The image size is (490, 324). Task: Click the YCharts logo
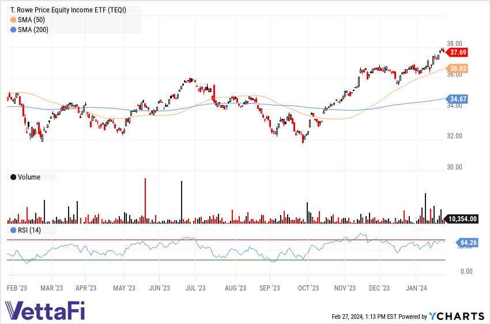coord(457,316)
